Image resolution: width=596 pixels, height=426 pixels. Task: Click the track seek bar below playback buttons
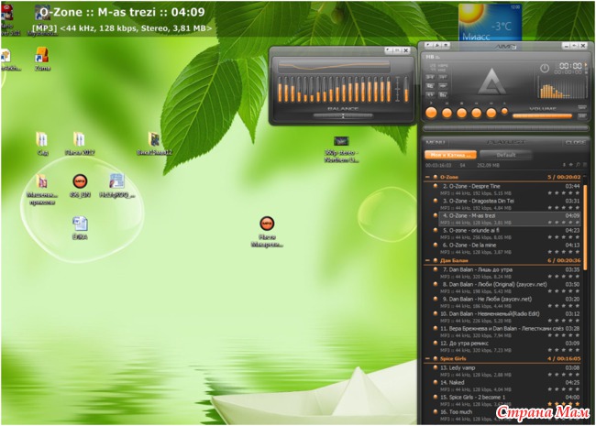pyautogui.click(x=505, y=128)
